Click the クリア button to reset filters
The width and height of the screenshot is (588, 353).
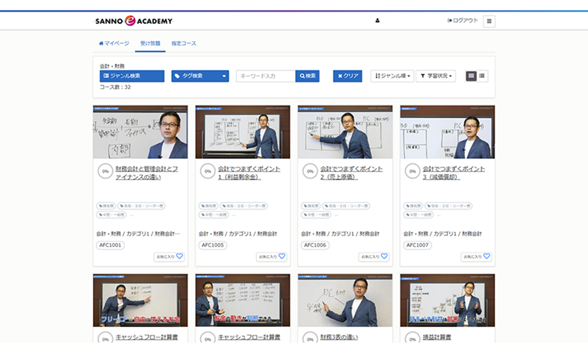pos(347,76)
